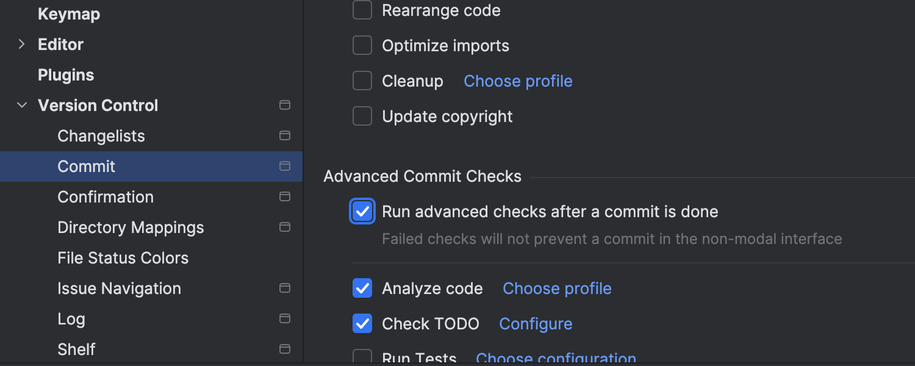The width and height of the screenshot is (915, 366).
Task: Click project-level icon beside Log
Action: [284, 318]
